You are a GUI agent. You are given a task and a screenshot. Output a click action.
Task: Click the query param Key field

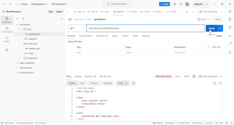(100, 52)
